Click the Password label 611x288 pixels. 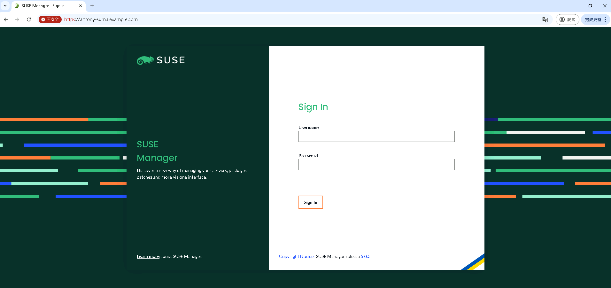[308, 156]
